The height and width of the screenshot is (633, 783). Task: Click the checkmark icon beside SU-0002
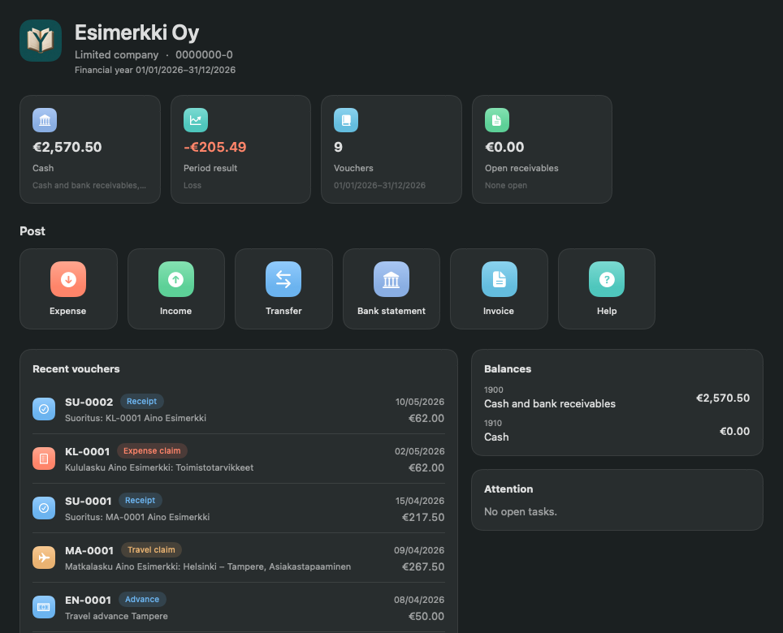[x=44, y=409]
